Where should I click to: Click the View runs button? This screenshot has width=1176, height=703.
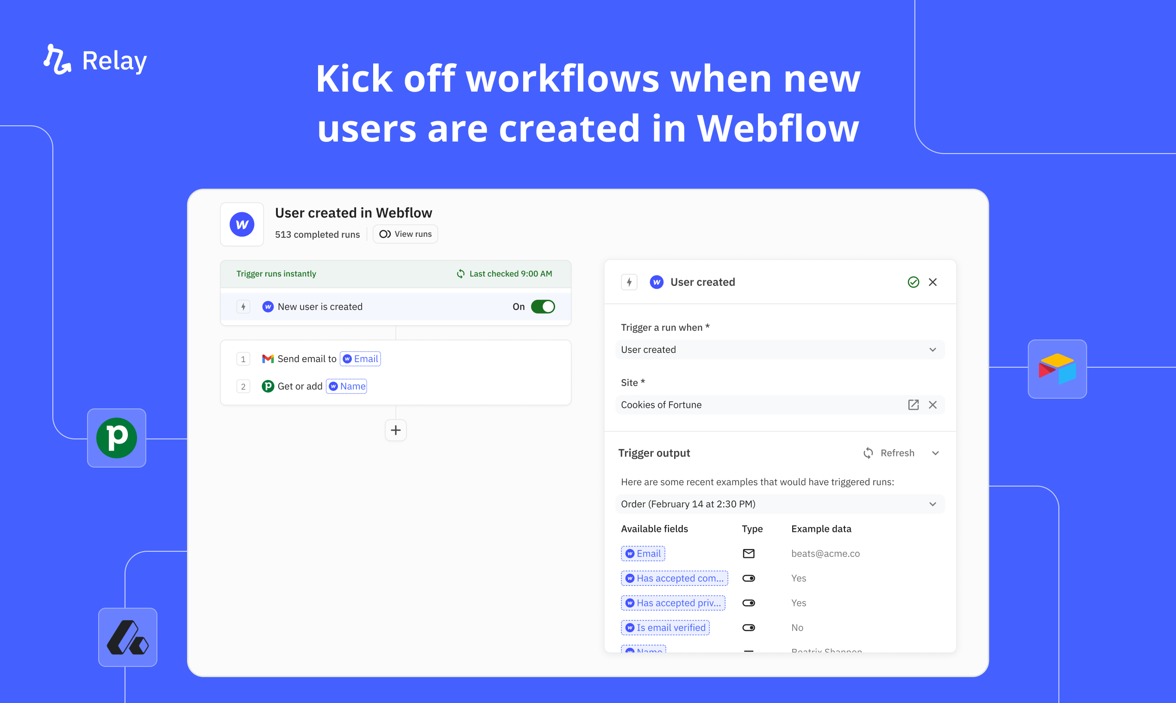tap(409, 234)
